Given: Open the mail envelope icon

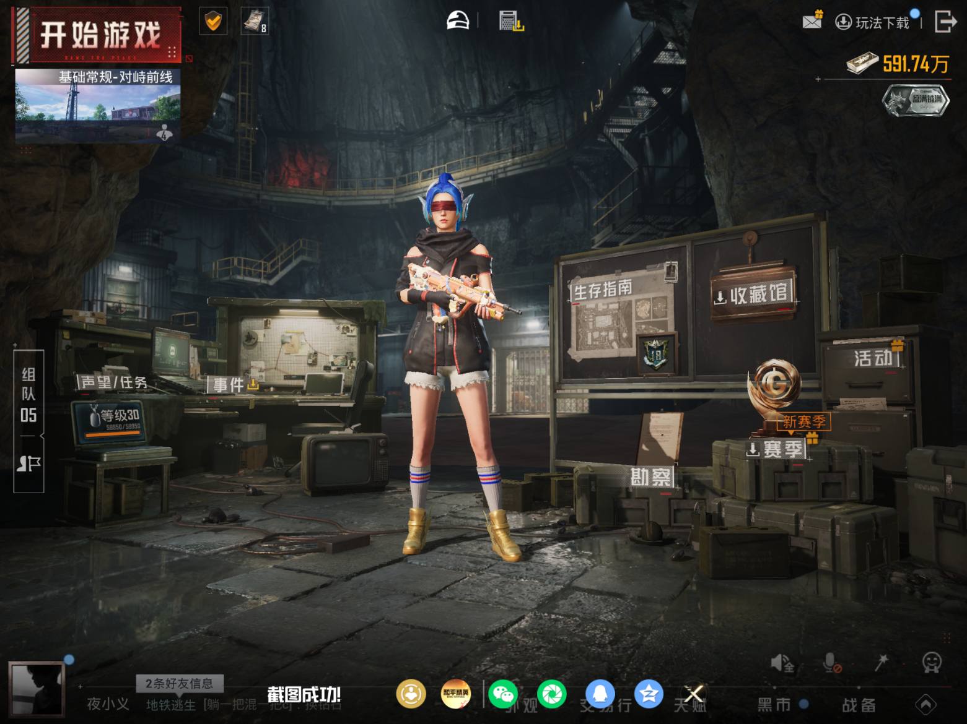Looking at the screenshot, I should click(x=812, y=20).
